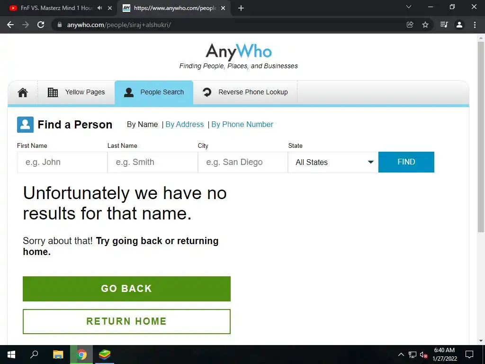Open BlueStacks from the taskbar
The image size is (485, 364).
pyautogui.click(x=105, y=355)
